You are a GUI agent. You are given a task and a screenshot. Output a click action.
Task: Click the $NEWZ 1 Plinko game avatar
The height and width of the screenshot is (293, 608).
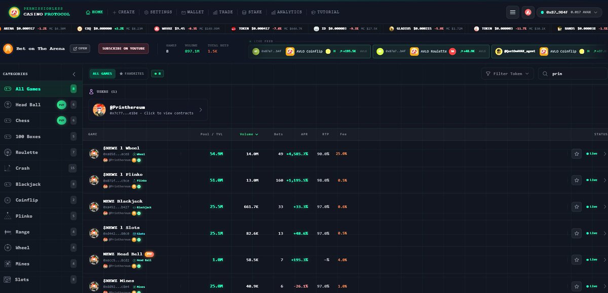coord(94,180)
